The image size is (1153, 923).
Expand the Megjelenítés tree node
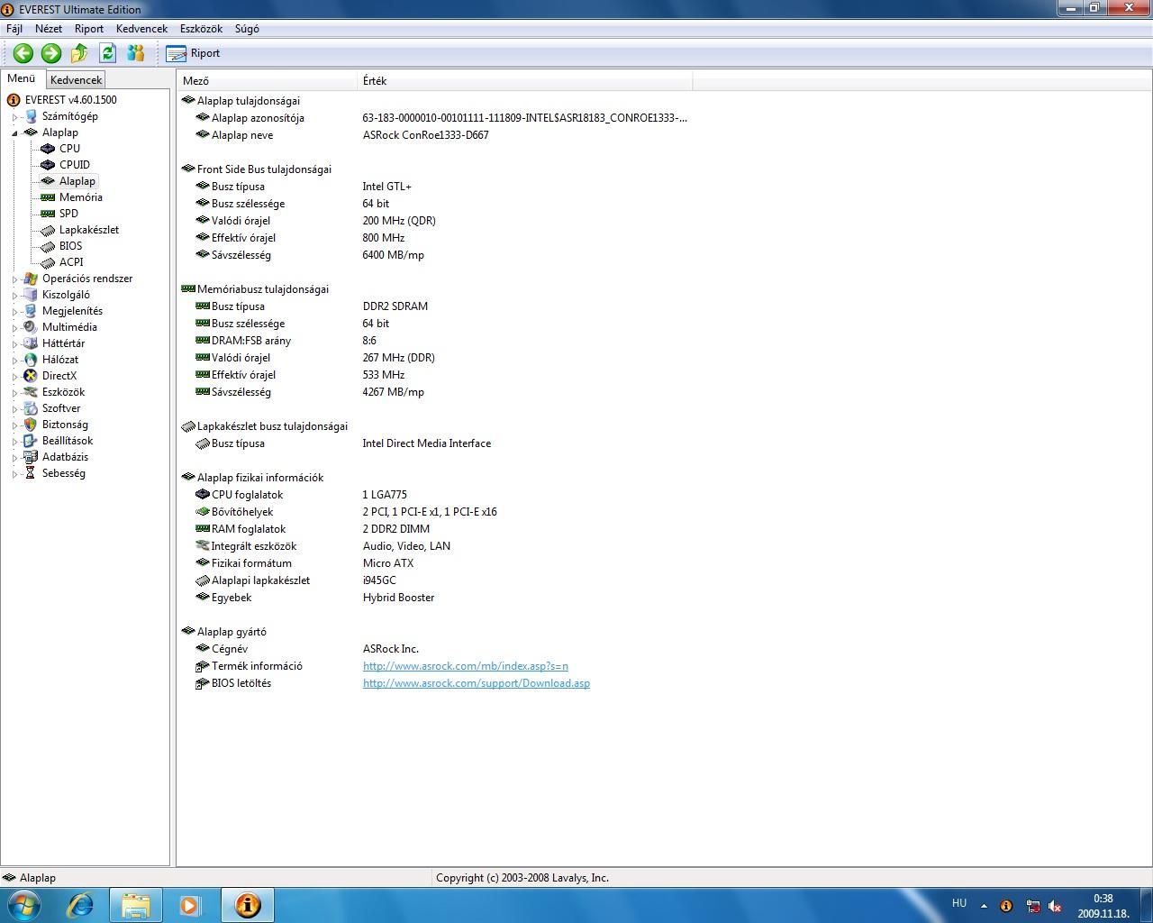point(15,311)
